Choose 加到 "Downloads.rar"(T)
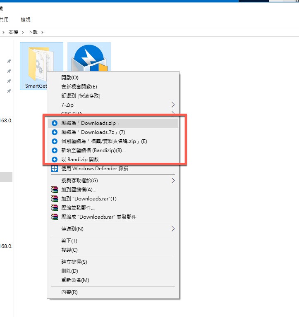299x317 pixels. [x=113, y=199]
